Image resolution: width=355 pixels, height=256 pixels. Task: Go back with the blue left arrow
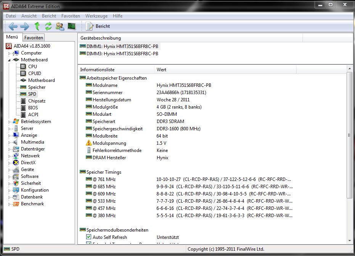coord(13,26)
